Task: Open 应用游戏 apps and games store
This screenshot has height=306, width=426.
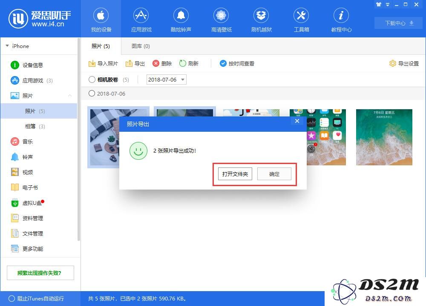Action: click(141, 20)
